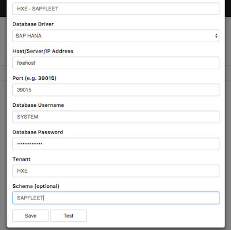
Task: Click the Database Username label
Action: (x=38, y=105)
